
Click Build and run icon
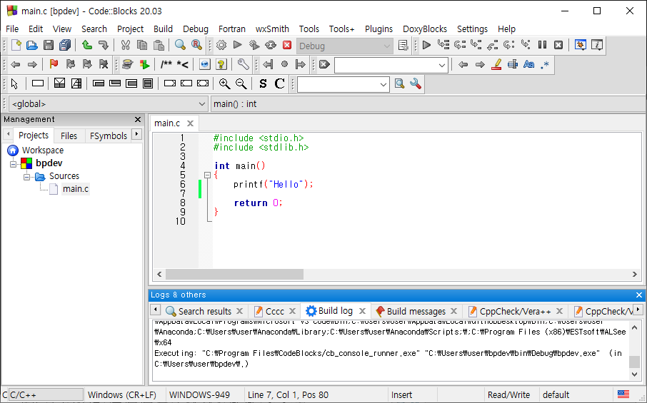[254, 45]
